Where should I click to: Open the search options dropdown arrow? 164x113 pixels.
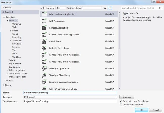(x=162, y=8)
